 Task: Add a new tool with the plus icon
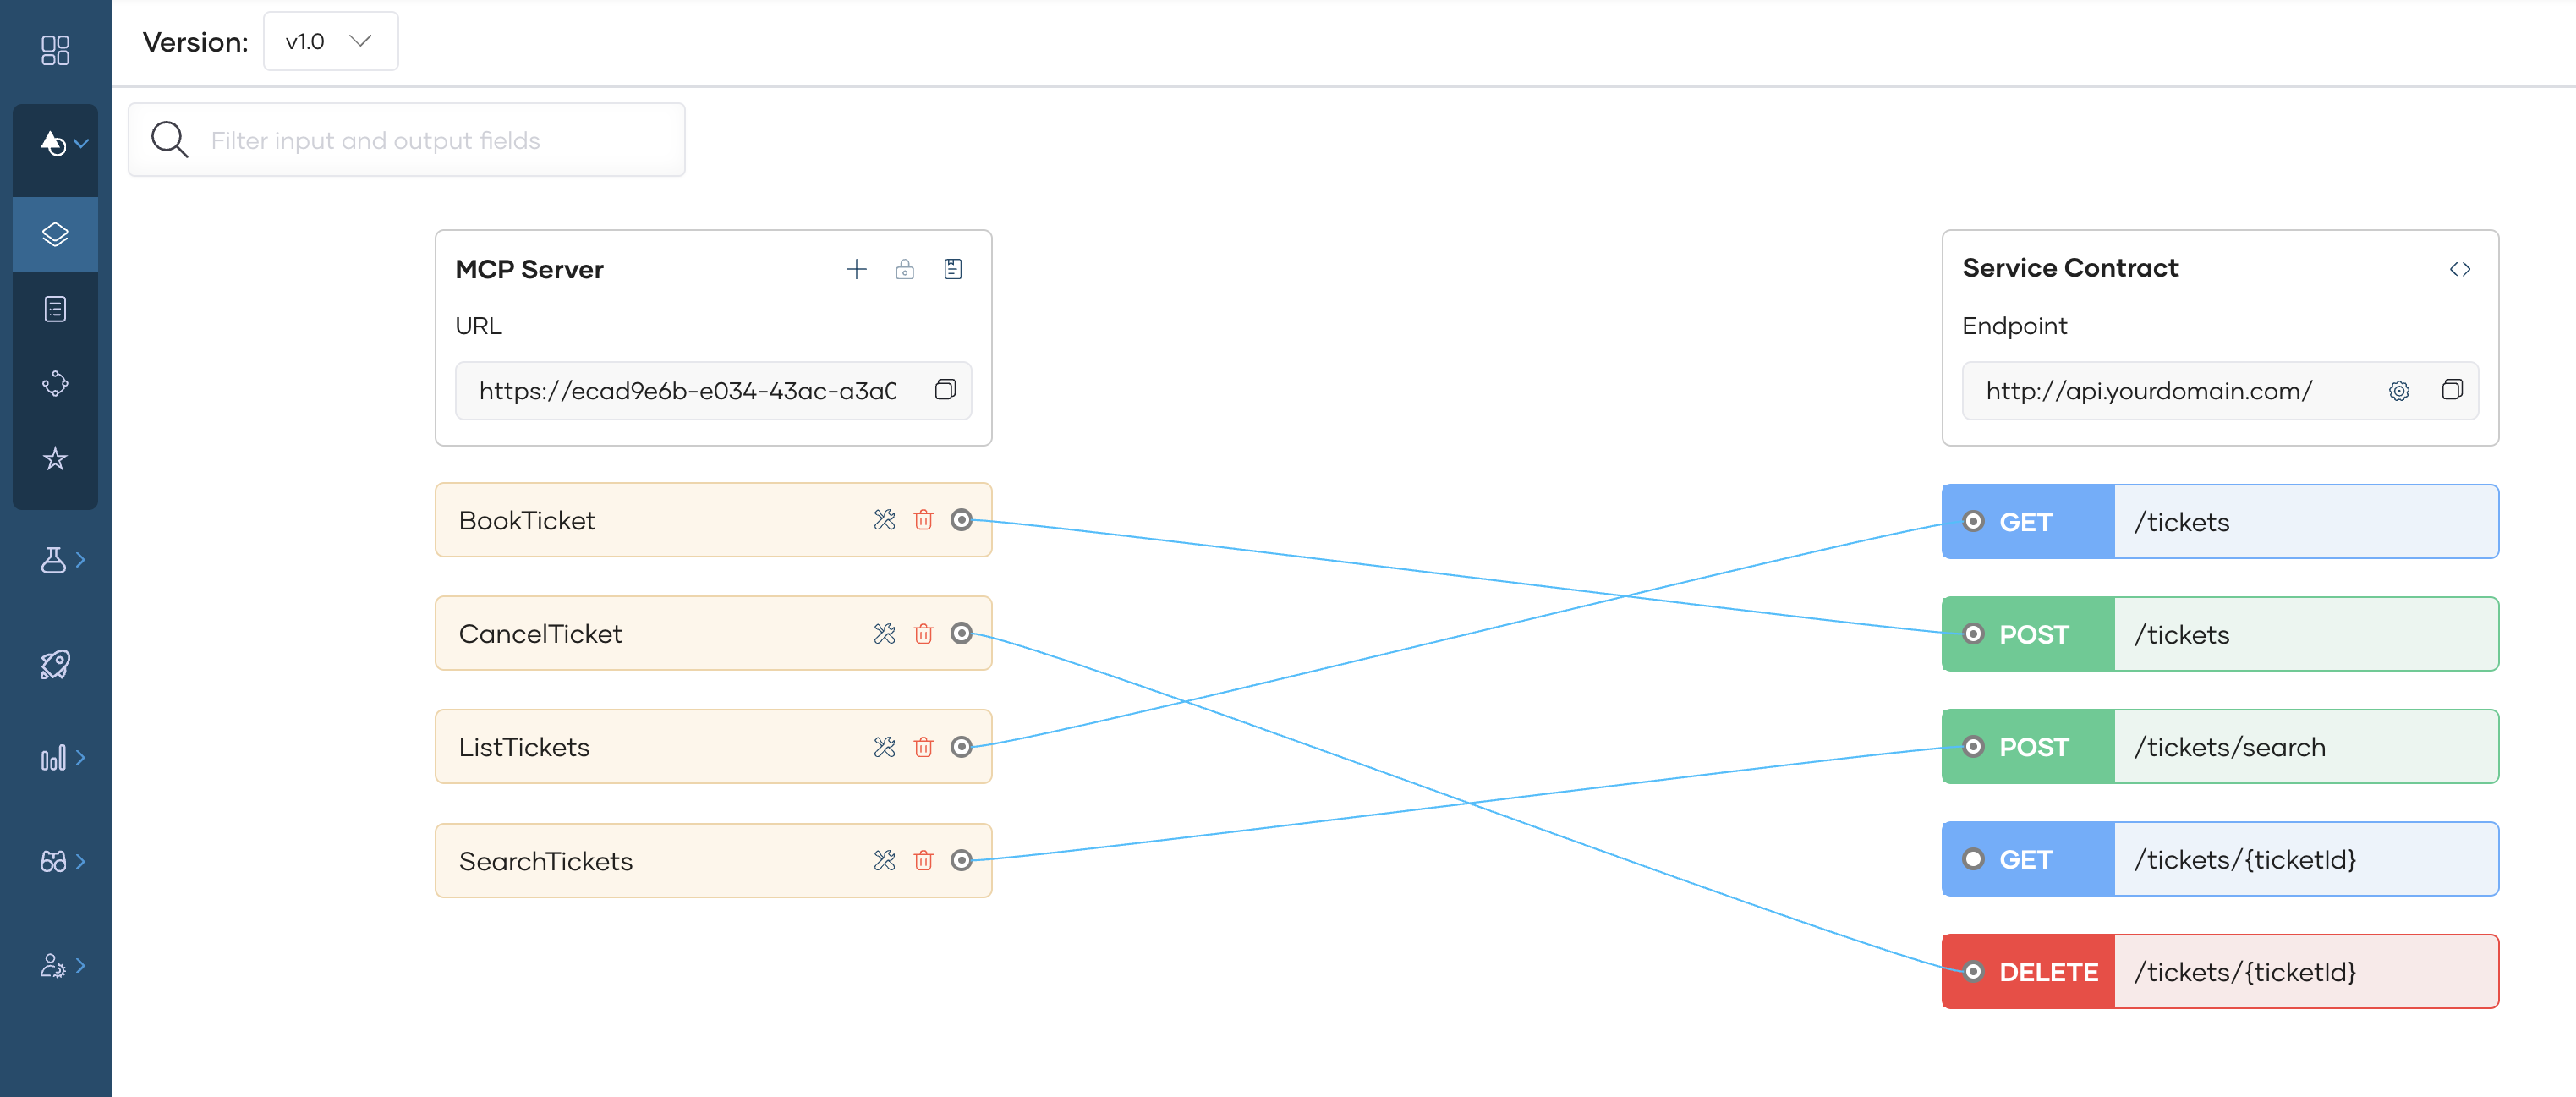857,268
